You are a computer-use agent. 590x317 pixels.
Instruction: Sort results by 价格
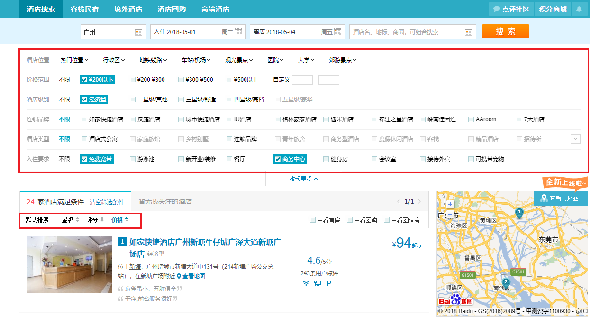click(x=119, y=220)
